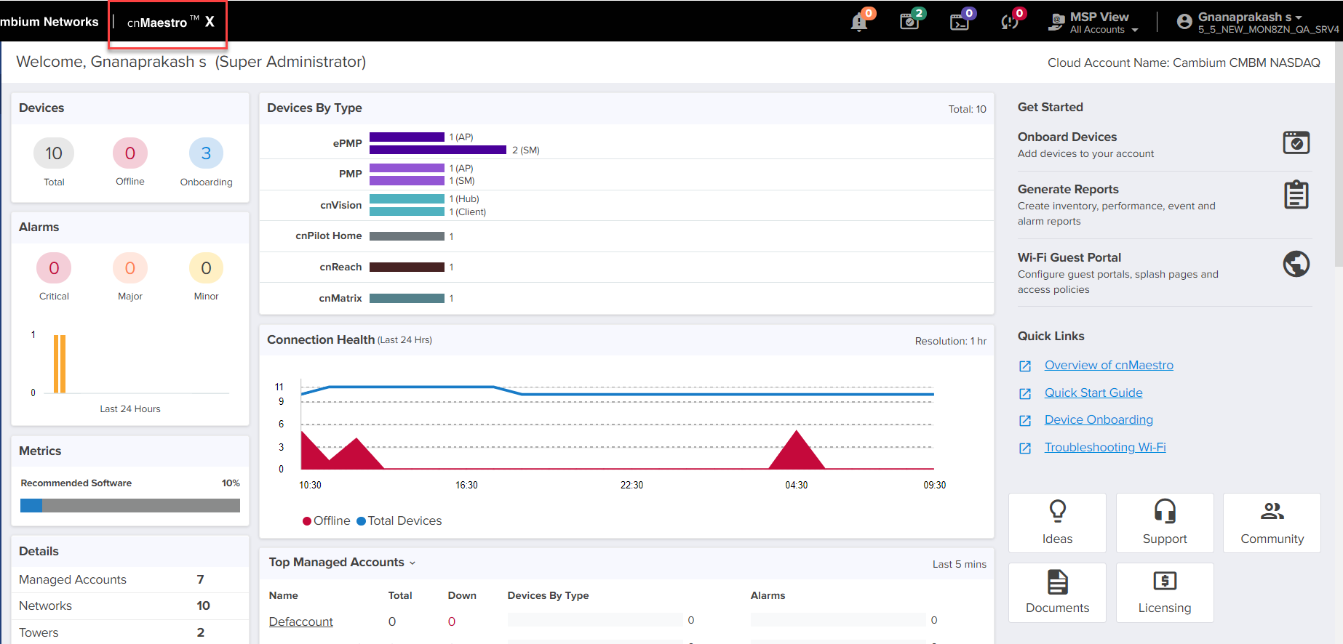
Task: Click the onboarding queue icon with badge 2
Action: [909, 22]
